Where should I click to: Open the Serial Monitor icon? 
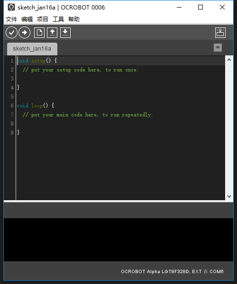220,33
